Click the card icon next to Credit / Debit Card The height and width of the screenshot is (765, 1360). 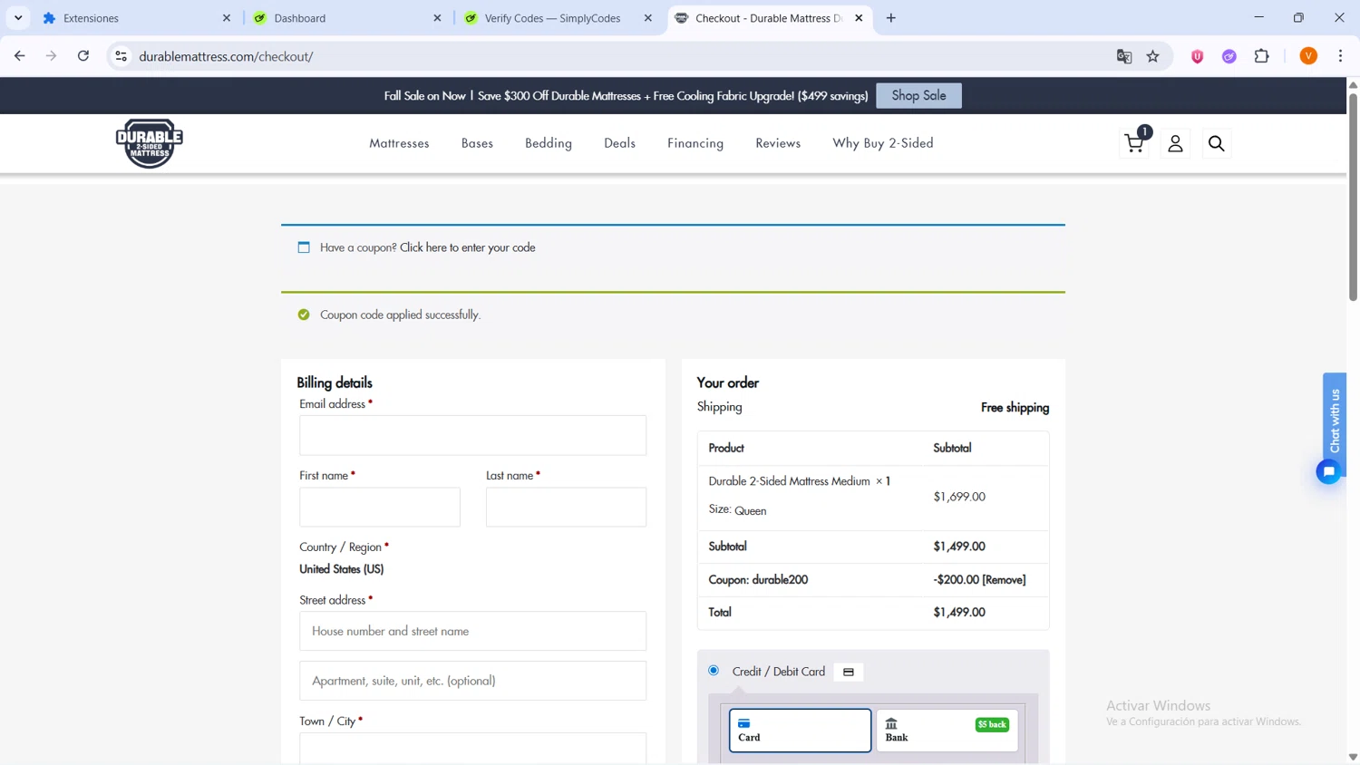pyautogui.click(x=849, y=673)
